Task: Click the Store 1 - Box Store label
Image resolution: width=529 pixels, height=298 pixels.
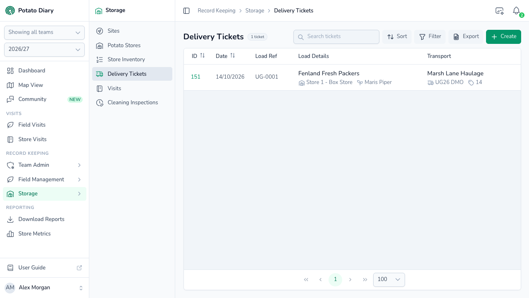Action: [x=329, y=83]
